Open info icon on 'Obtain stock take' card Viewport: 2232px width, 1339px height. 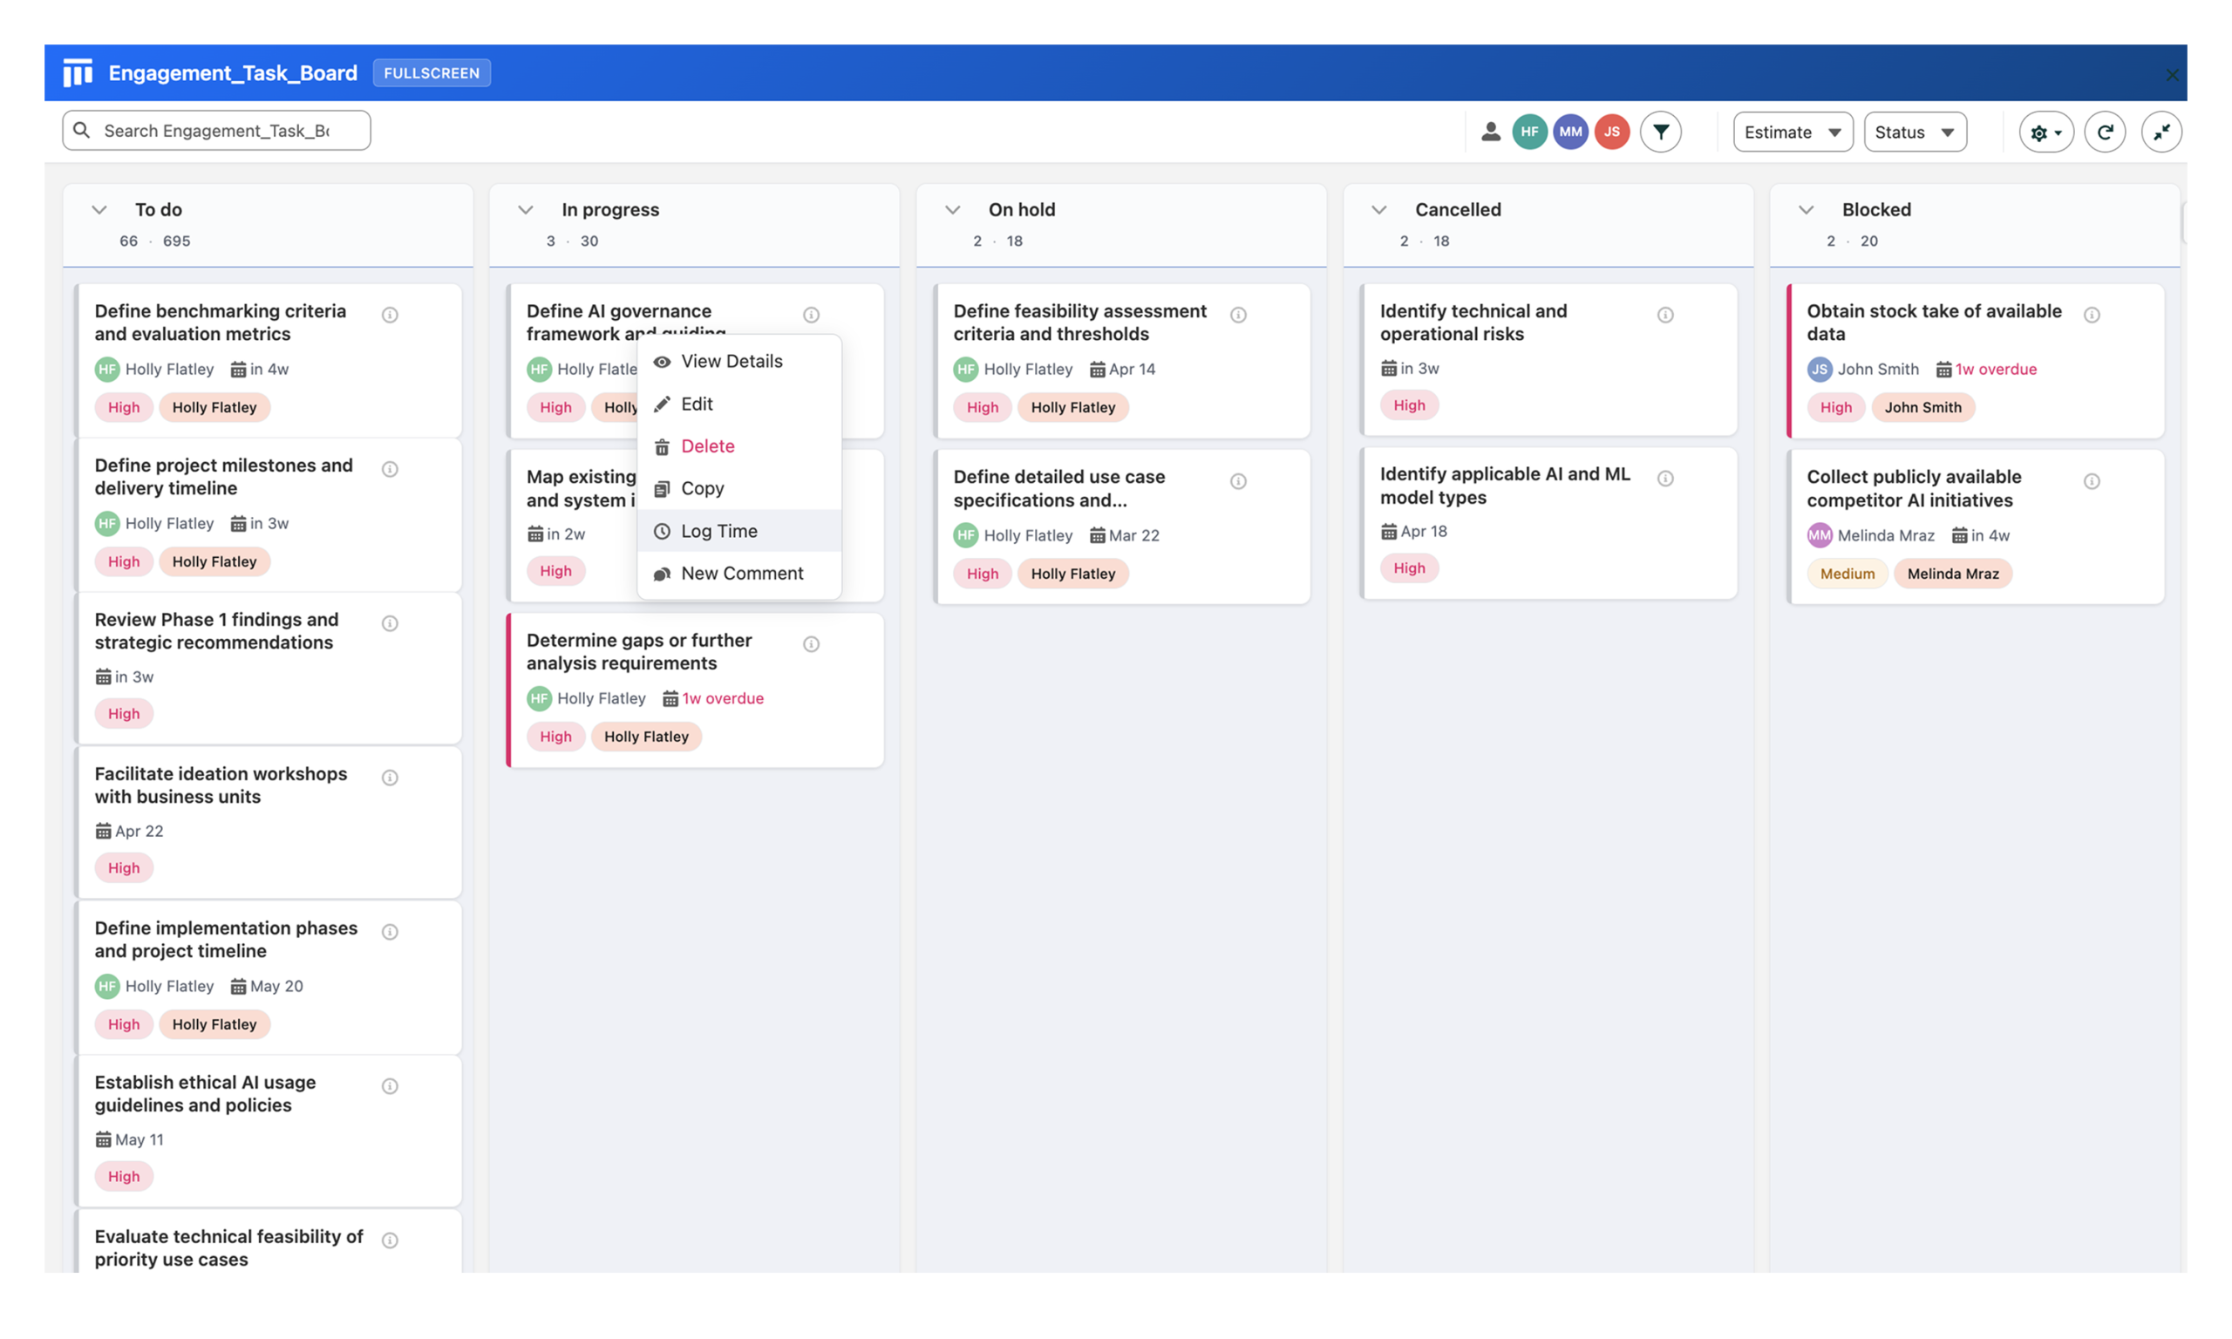tap(2091, 315)
